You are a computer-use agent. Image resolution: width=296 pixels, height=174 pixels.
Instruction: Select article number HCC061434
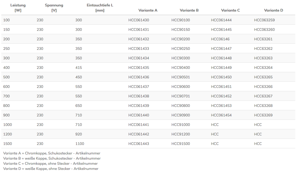pos(139,58)
